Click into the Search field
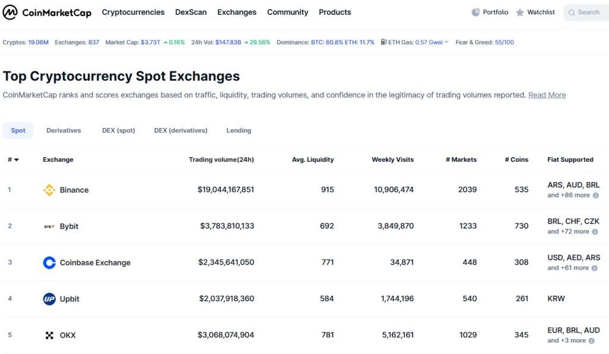The height and width of the screenshot is (354, 609). (588, 12)
